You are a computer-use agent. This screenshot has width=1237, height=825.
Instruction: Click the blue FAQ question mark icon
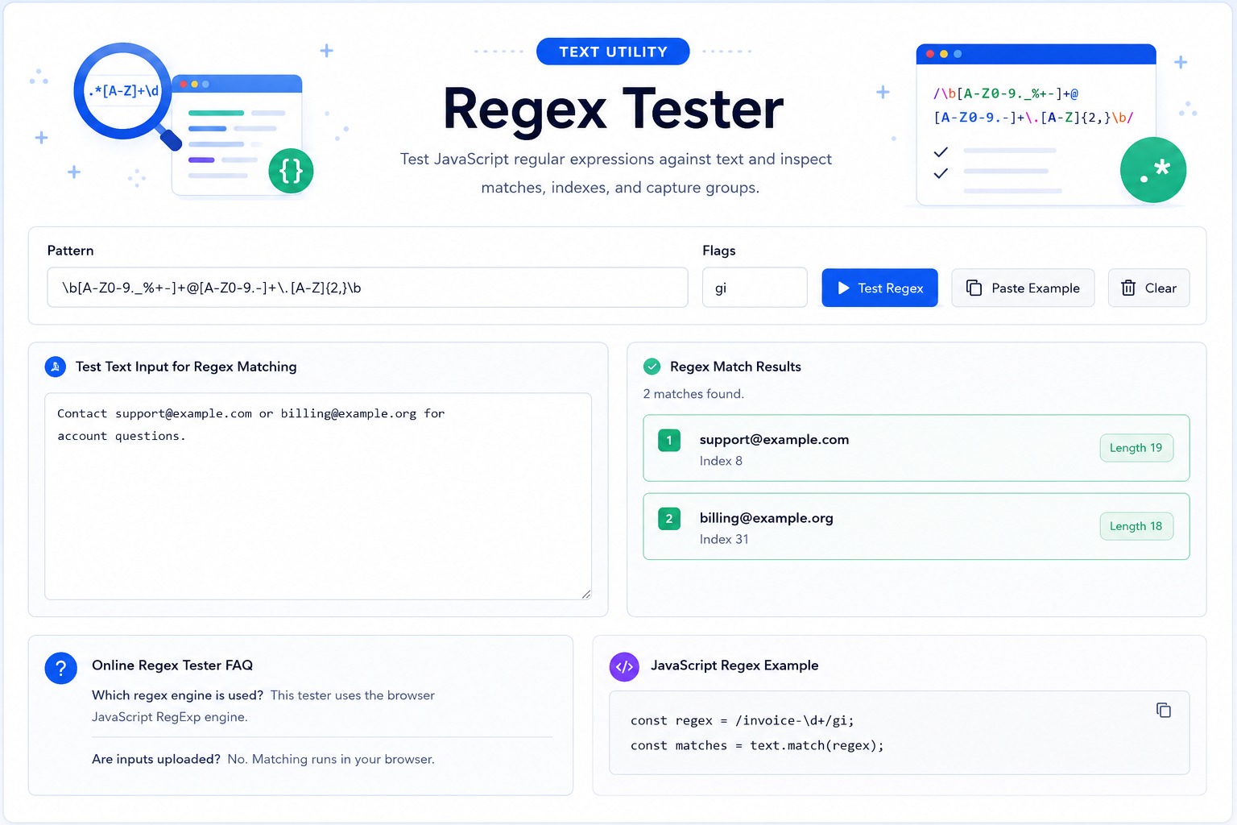tap(60, 668)
